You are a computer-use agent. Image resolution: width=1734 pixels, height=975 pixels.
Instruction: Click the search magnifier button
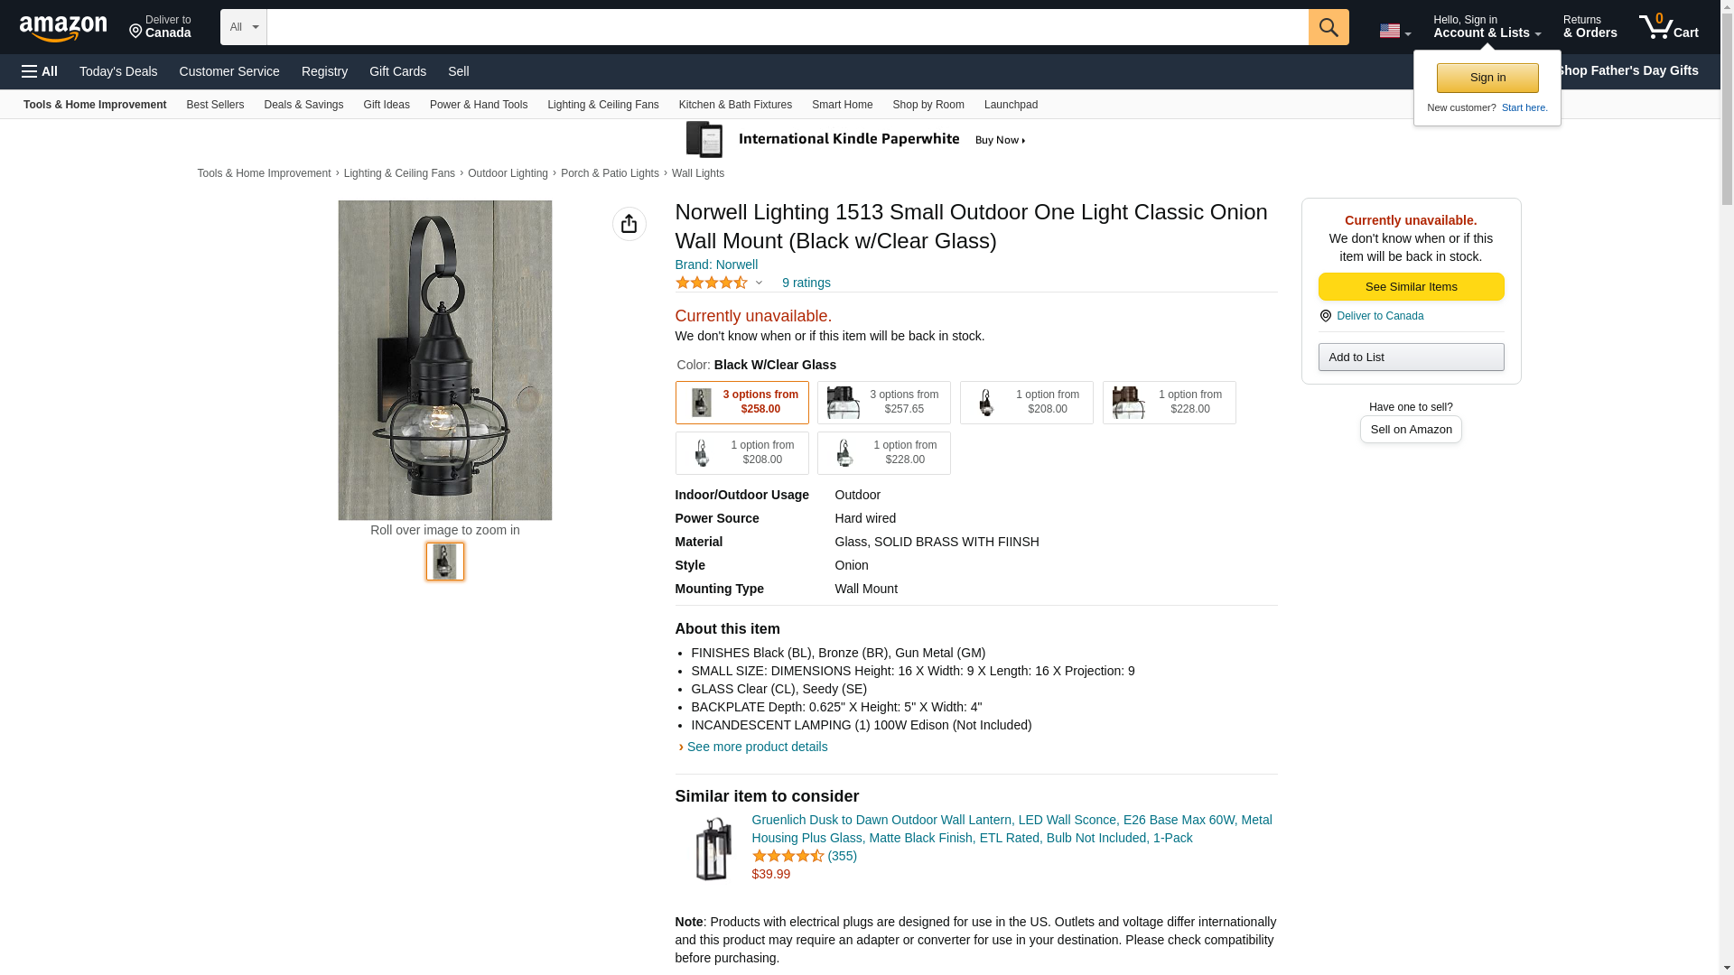click(1328, 27)
